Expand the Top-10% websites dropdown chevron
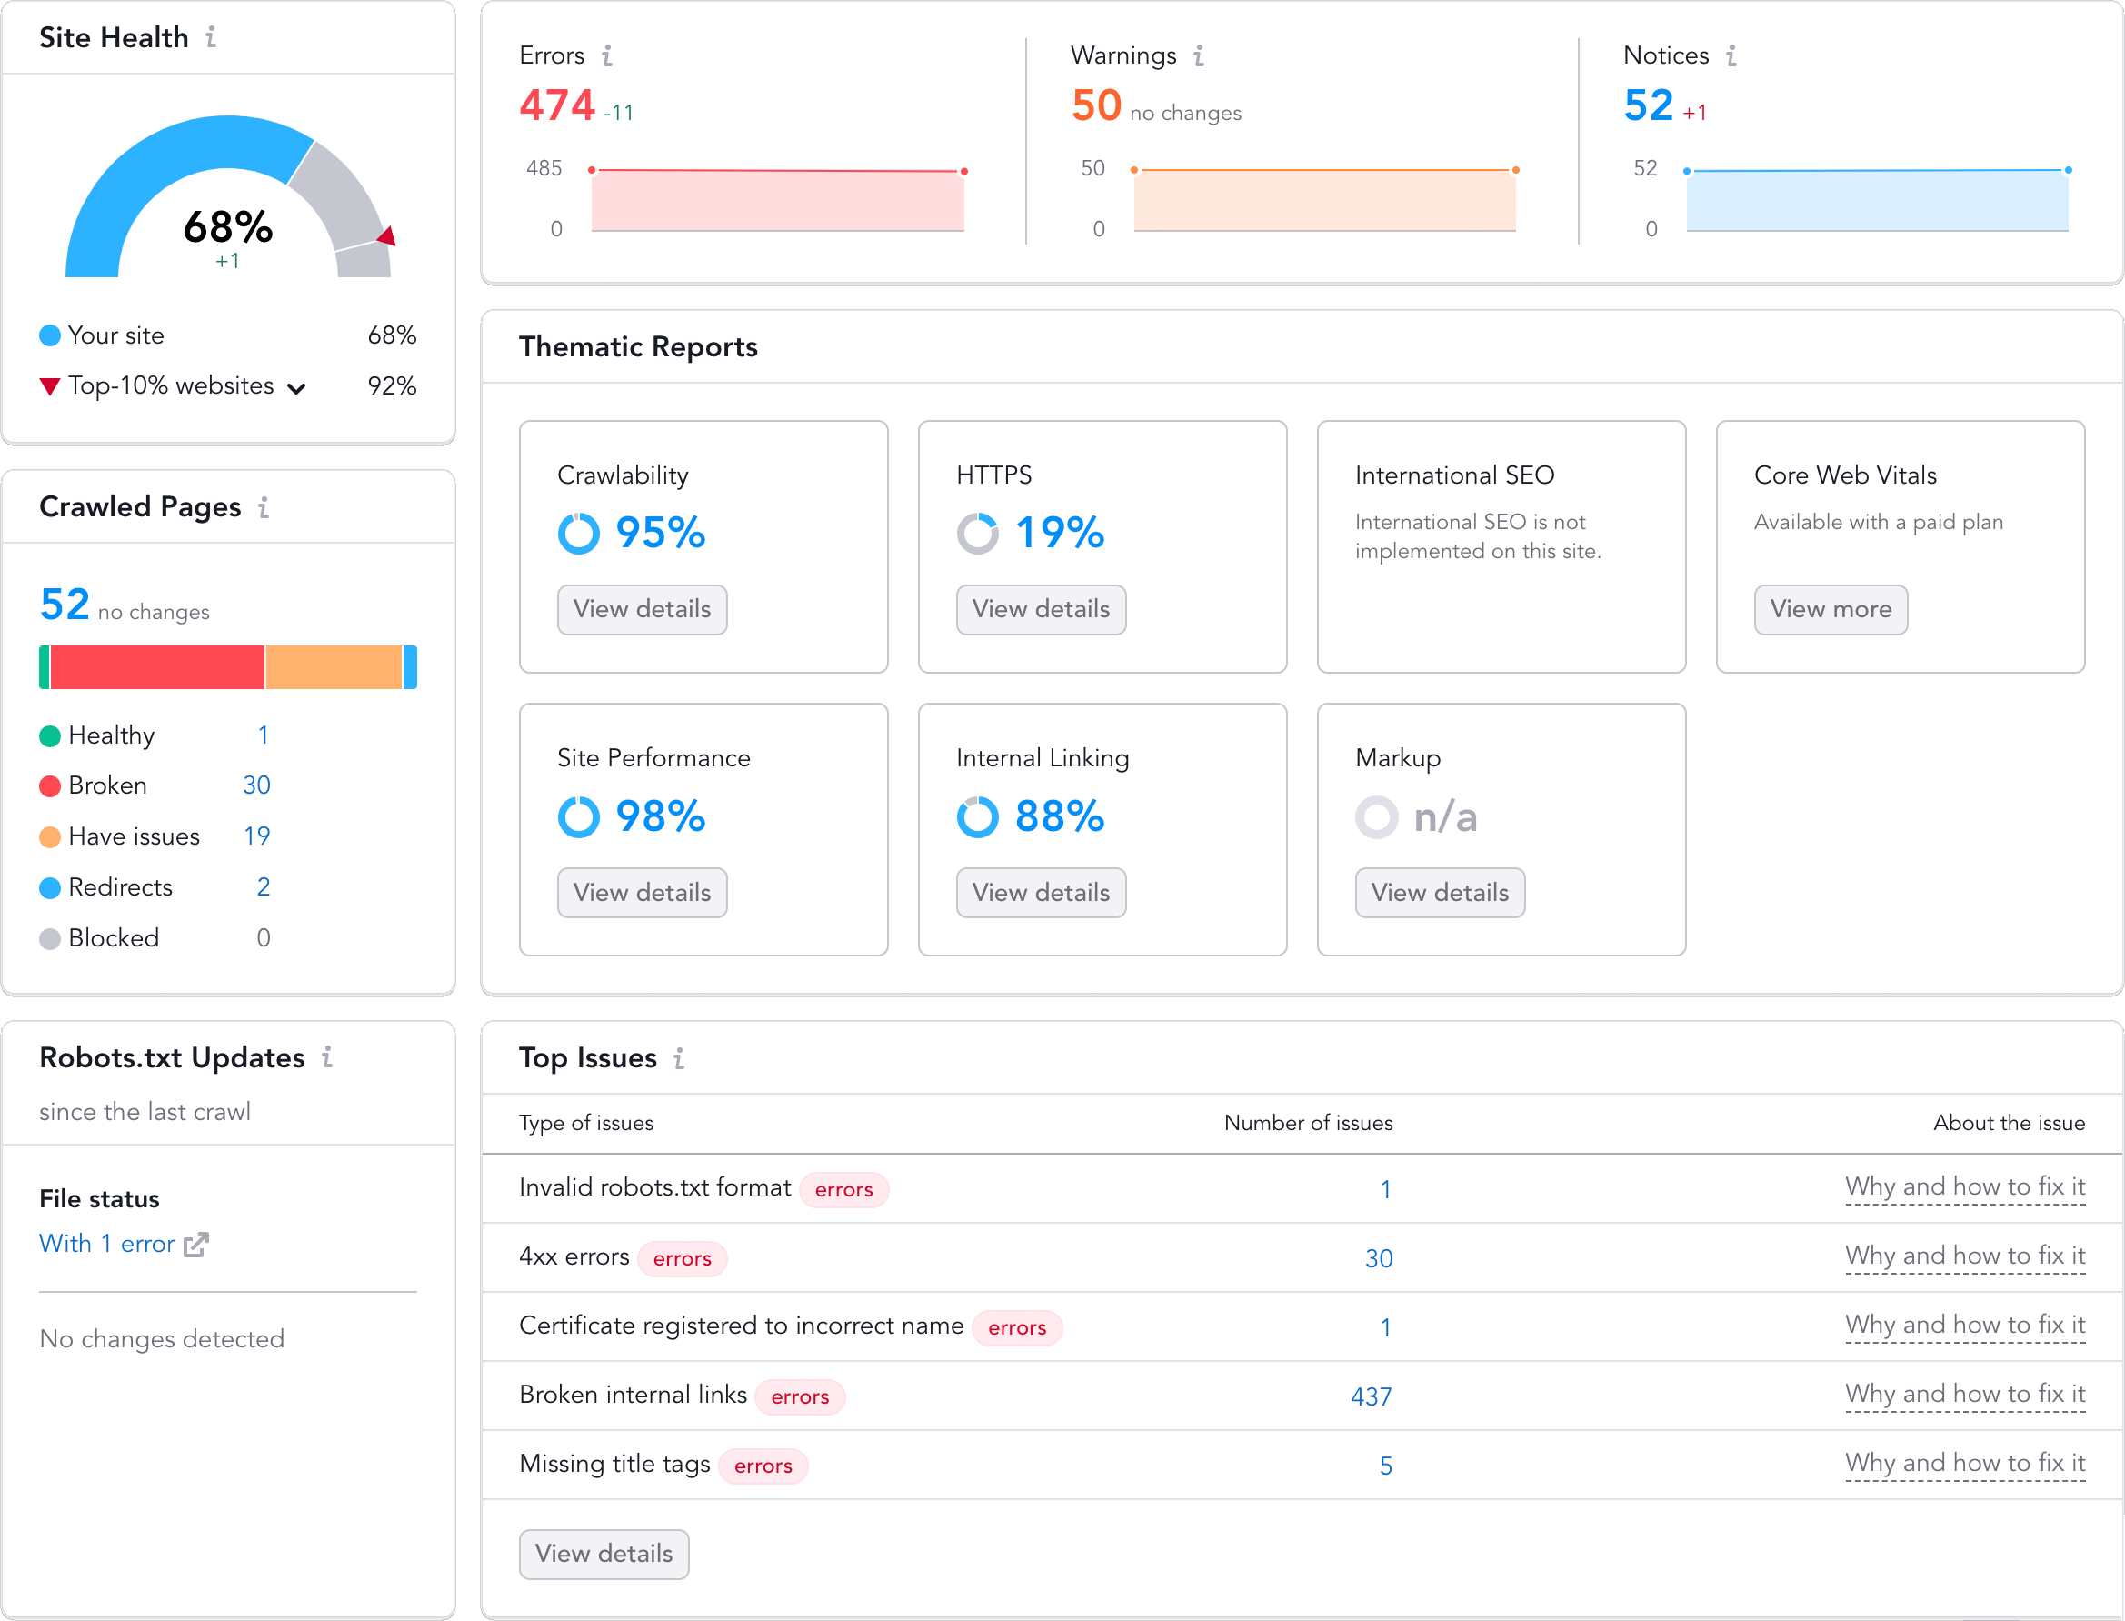The width and height of the screenshot is (2125, 1621). point(297,389)
